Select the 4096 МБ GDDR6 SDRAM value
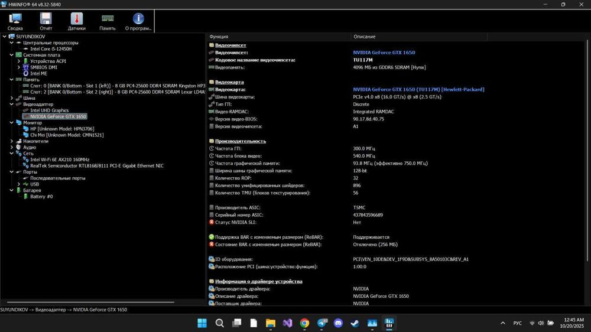Screen dimensions: 591x332 point(389,67)
